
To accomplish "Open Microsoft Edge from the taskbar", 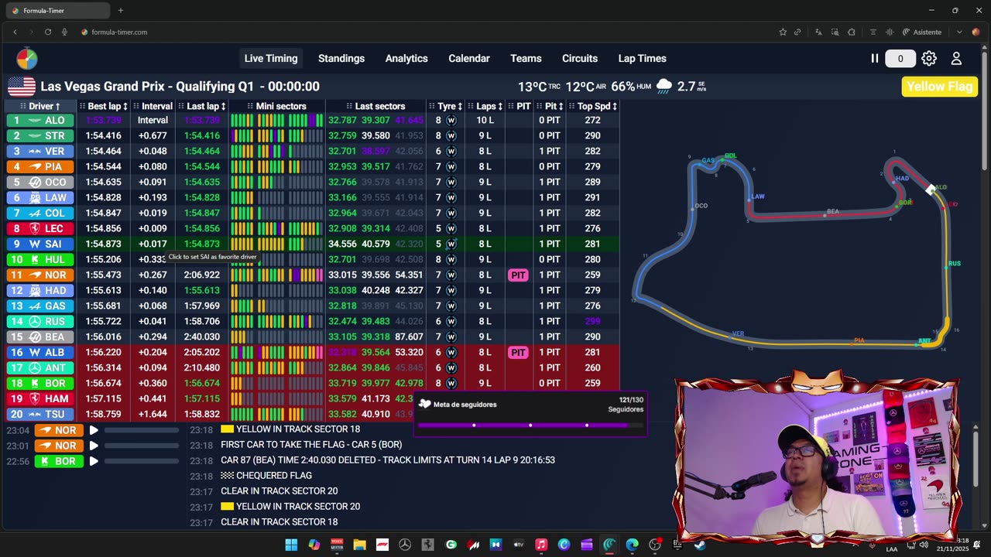I will click(633, 545).
